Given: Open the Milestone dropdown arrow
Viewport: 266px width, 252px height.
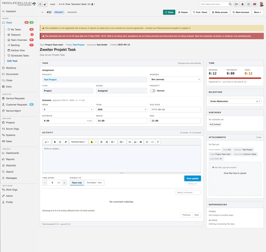Looking at the screenshot, I should click(259, 101).
